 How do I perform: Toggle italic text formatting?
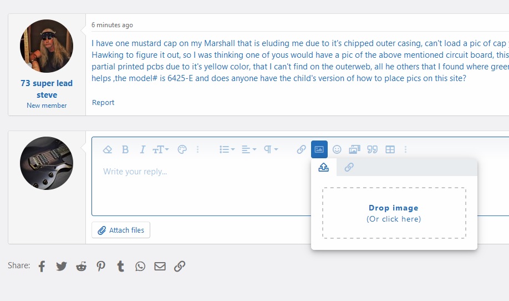click(142, 149)
